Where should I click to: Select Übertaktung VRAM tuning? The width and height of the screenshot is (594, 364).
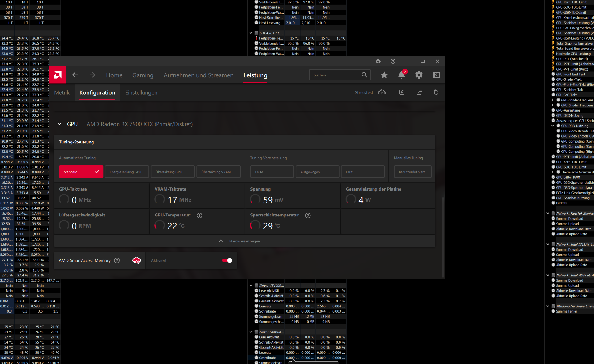218,172
